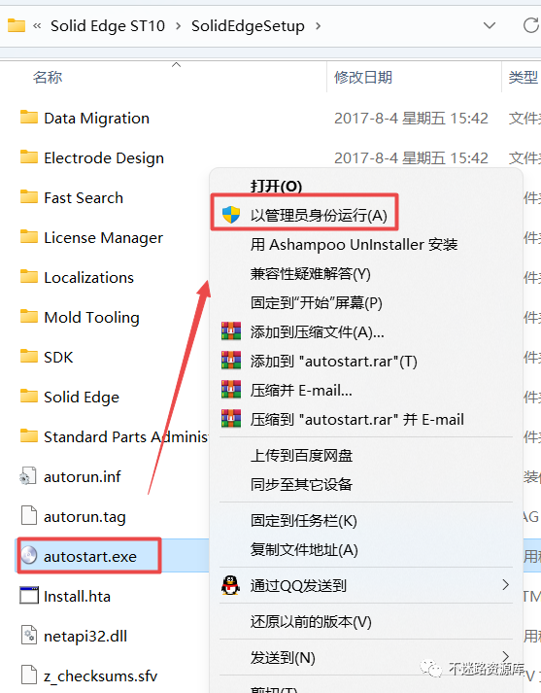Expand the 通过QQ发送到 submenu arrow

[506, 585]
